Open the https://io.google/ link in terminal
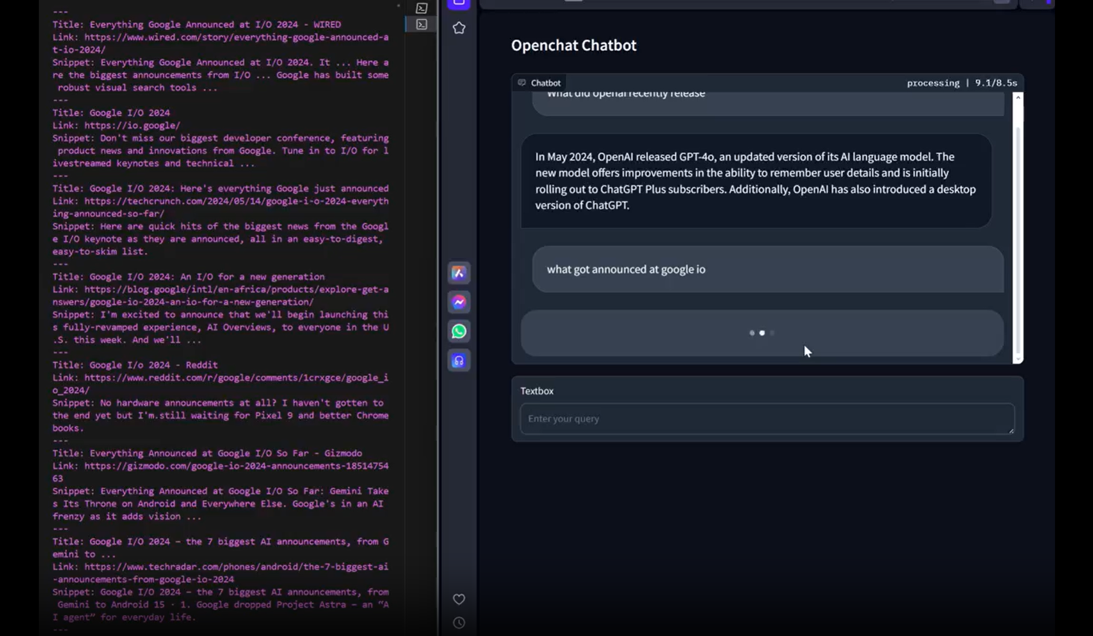1093x636 pixels. (x=132, y=126)
